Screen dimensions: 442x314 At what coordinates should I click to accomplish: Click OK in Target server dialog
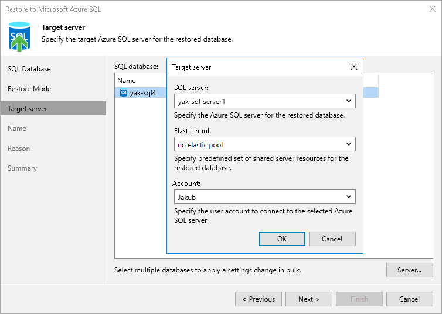point(282,239)
